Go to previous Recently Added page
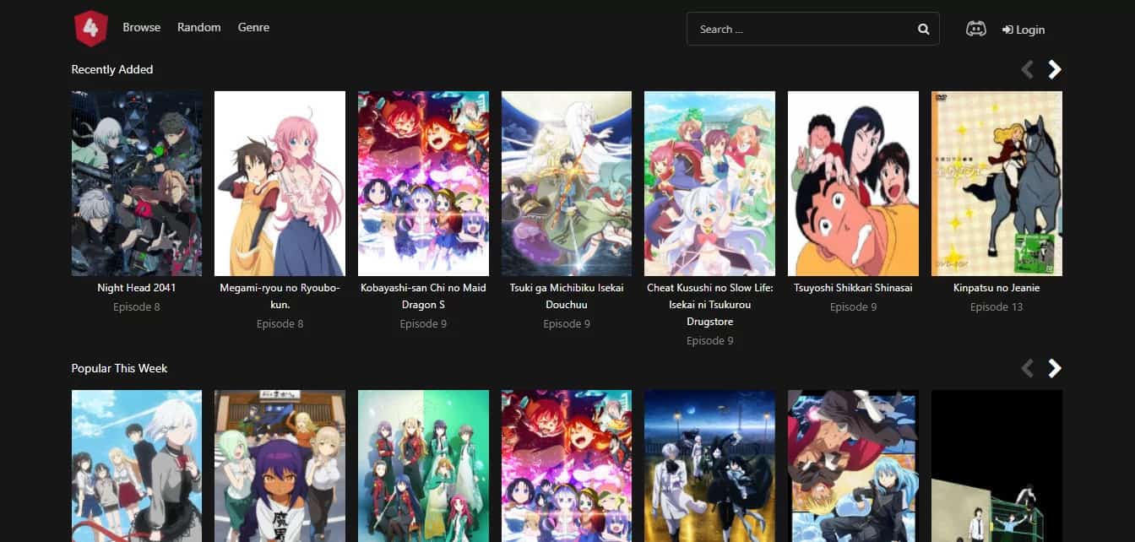 pyautogui.click(x=1027, y=69)
